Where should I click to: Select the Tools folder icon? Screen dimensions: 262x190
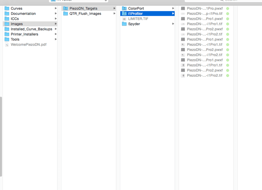point(7,40)
